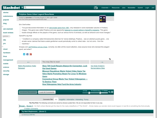
Task: Filter comments by Funny
Action: click(86, 99)
